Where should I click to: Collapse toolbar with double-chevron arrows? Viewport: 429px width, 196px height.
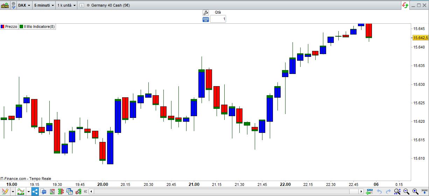(85, 191)
